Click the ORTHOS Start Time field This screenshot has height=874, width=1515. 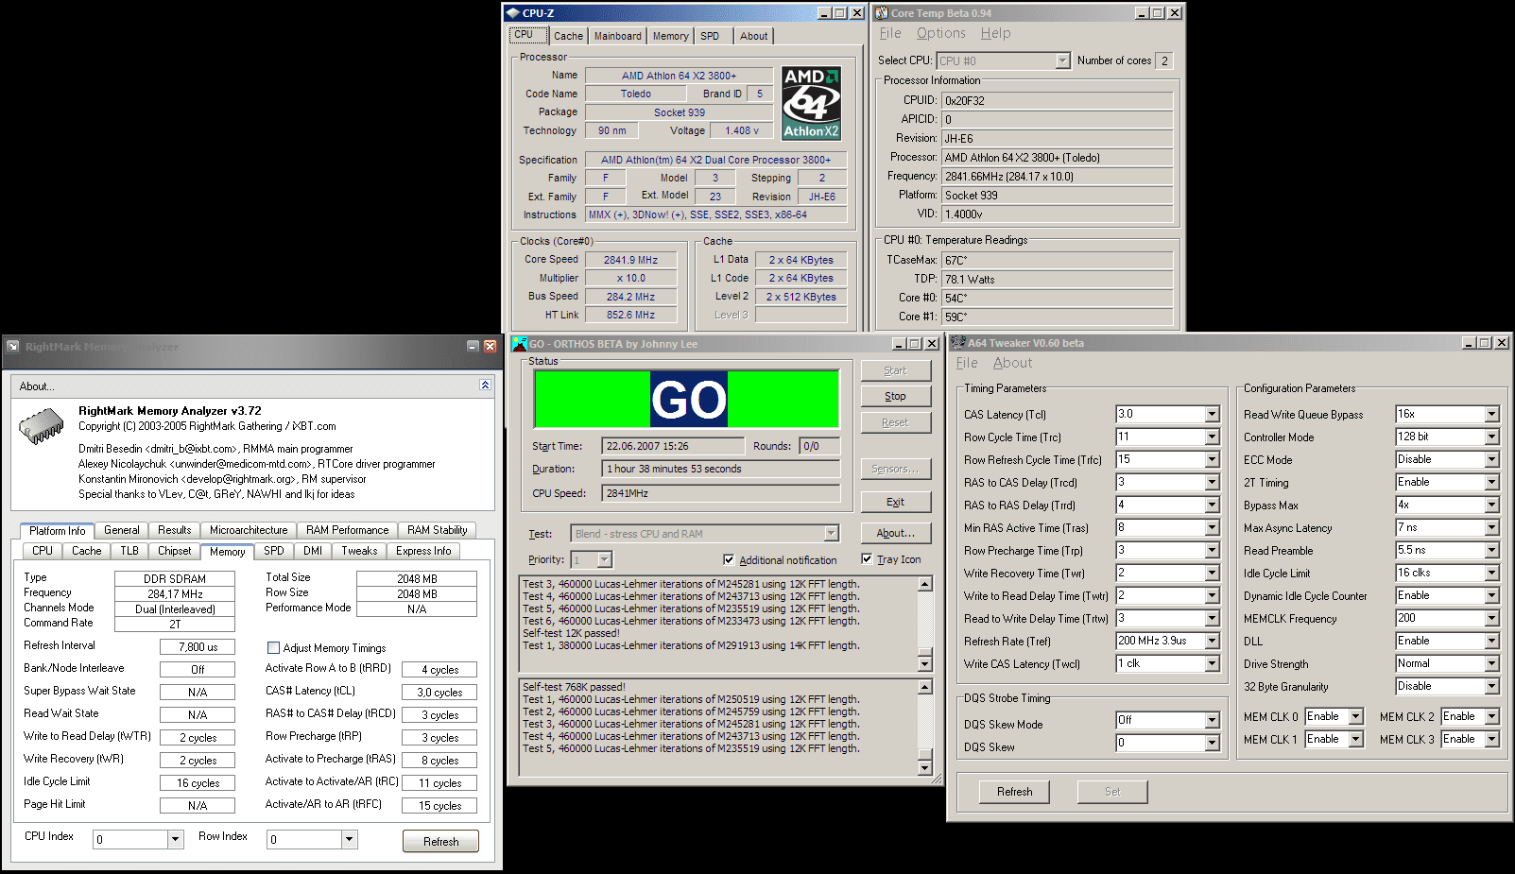(x=674, y=446)
